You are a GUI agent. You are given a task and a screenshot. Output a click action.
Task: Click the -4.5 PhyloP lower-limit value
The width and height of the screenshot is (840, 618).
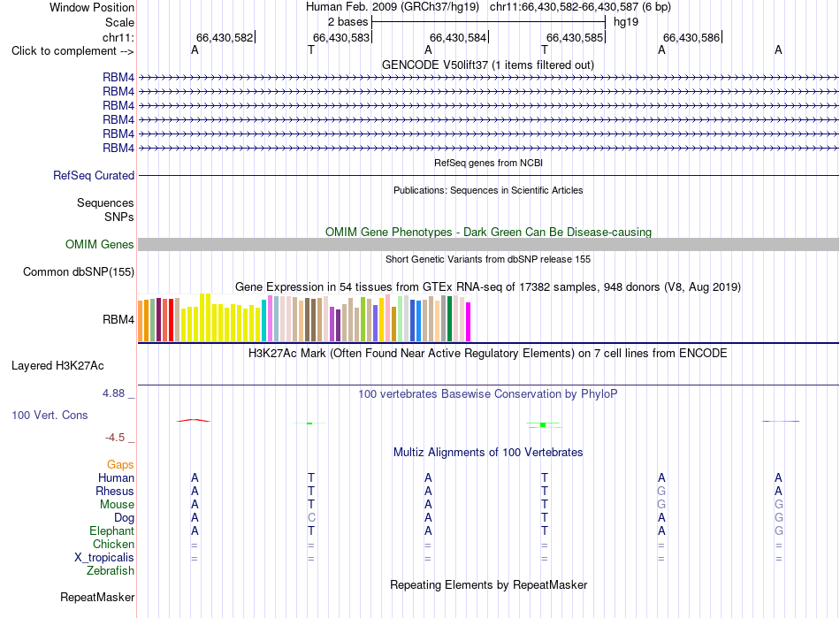click(x=115, y=438)
